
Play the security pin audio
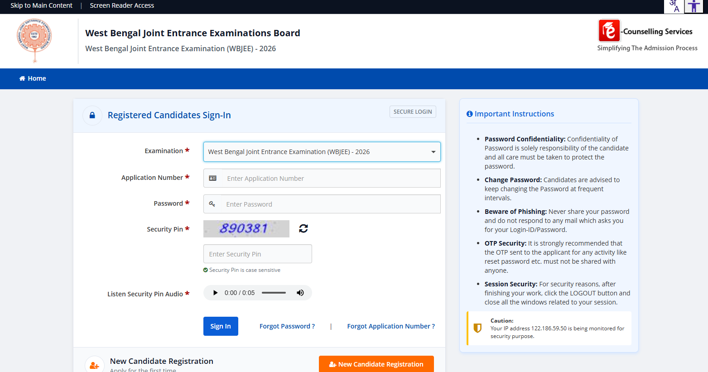(x=215, y=293)
